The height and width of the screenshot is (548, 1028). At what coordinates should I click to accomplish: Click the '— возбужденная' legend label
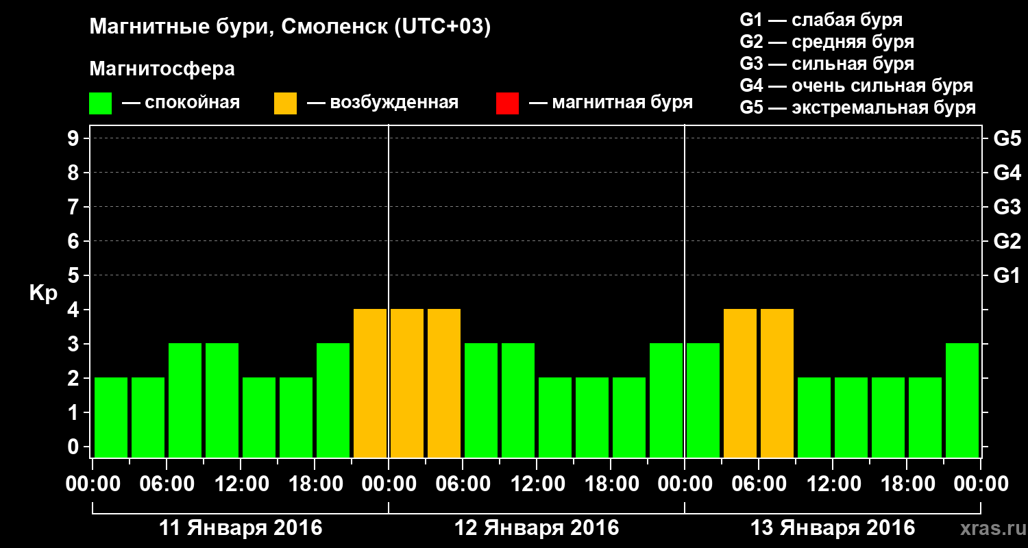[382, 103]
